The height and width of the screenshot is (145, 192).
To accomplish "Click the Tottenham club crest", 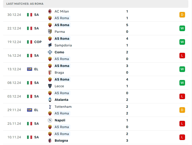I will 50,107.
